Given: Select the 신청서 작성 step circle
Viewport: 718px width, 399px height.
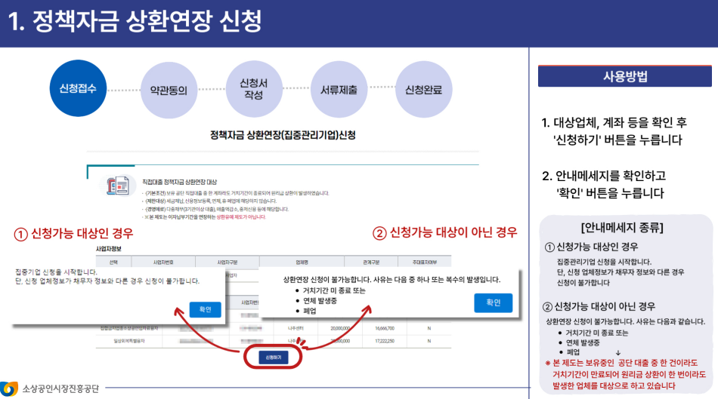Looking at the screenshot, I should [x=254, y=89].
